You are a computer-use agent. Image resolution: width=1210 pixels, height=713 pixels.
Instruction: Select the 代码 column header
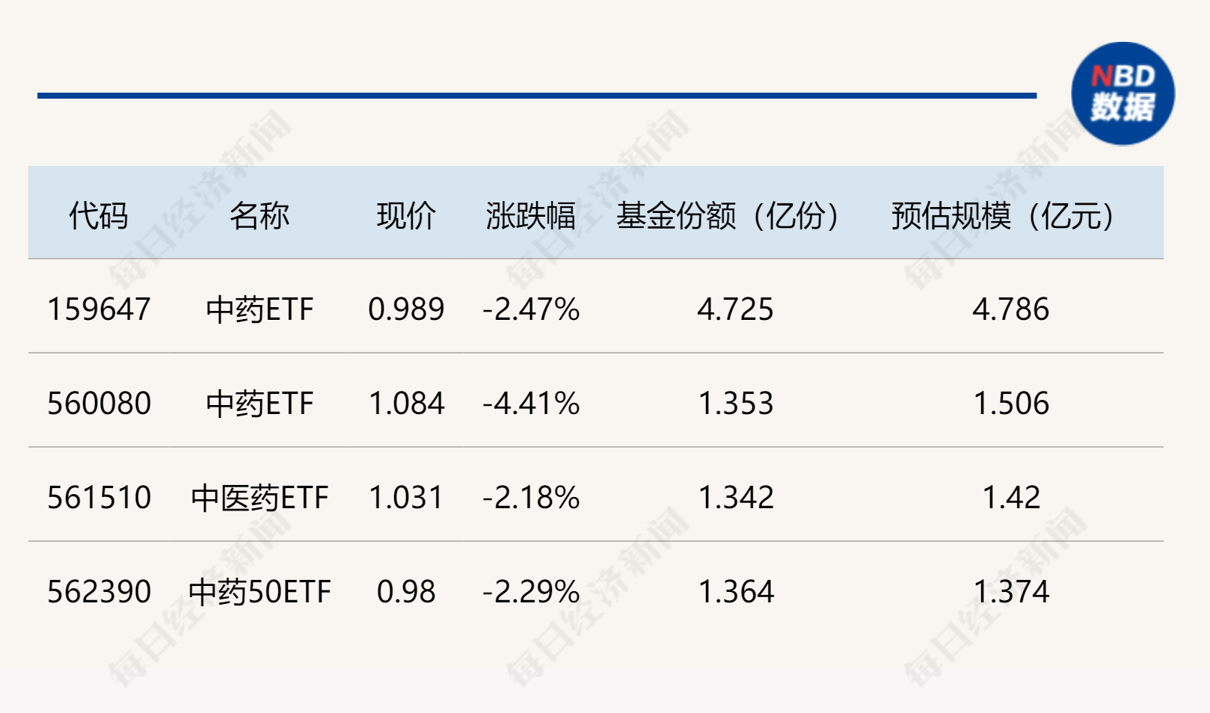click(99, 216)
